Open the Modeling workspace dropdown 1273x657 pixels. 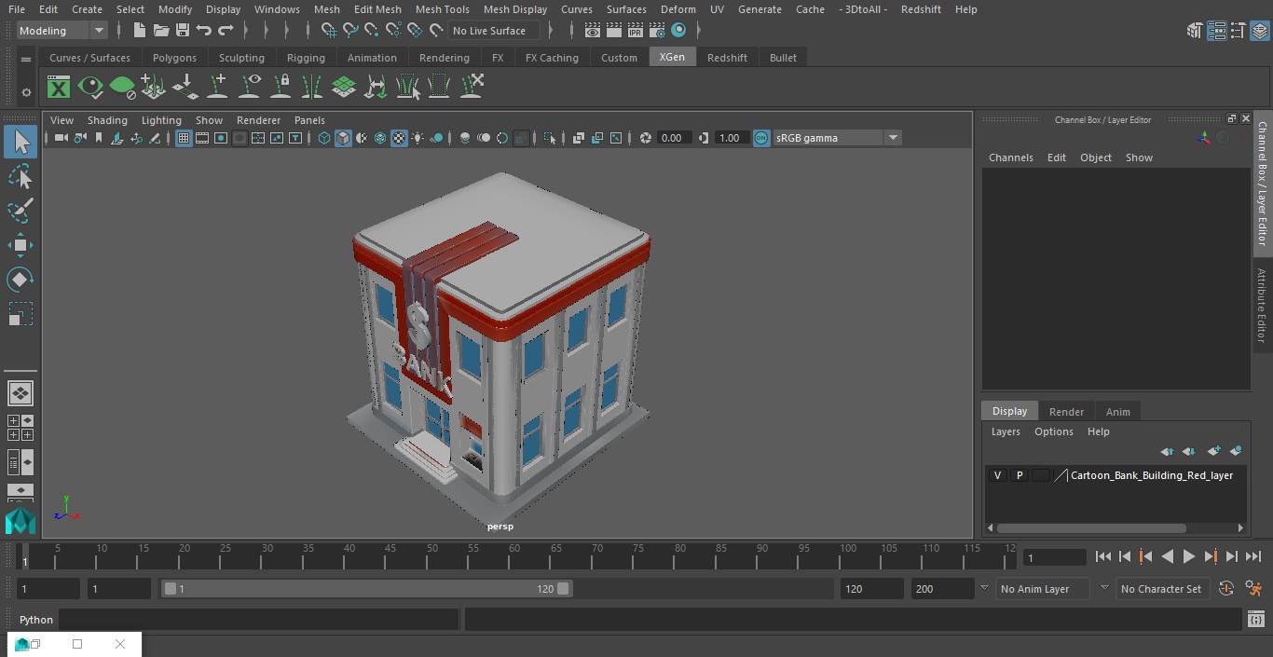62,31
